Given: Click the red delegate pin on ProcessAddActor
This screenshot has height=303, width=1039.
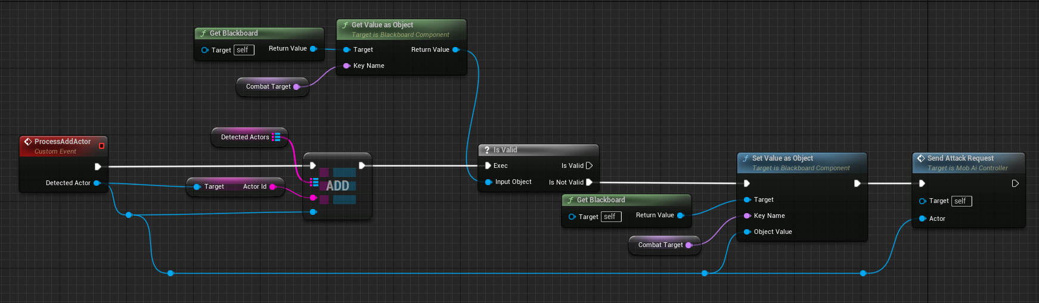Looking at the screenshot, I should tap(101, 146).
